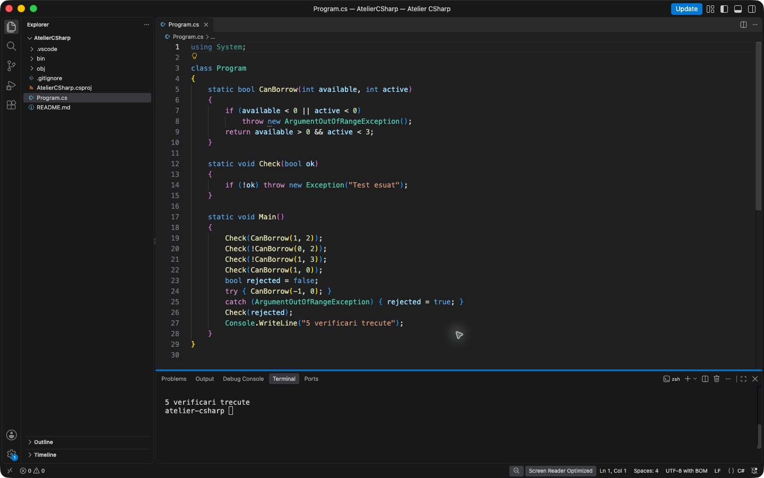Screen dimensions: 764x478
Task: Toggle the bottom Panel visibility
Action: [738, 9]
